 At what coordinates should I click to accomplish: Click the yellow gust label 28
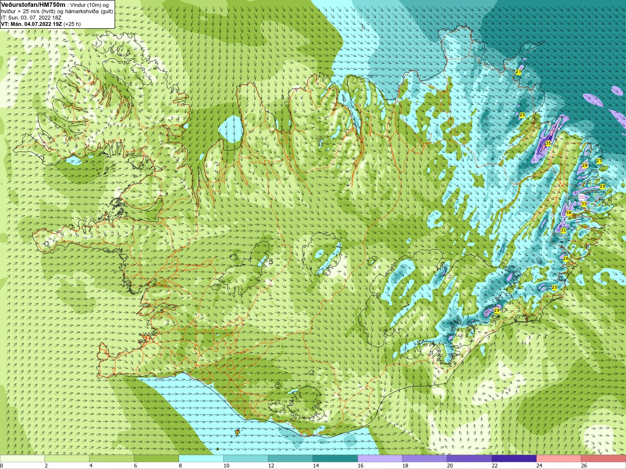click(x=585, y=166)
